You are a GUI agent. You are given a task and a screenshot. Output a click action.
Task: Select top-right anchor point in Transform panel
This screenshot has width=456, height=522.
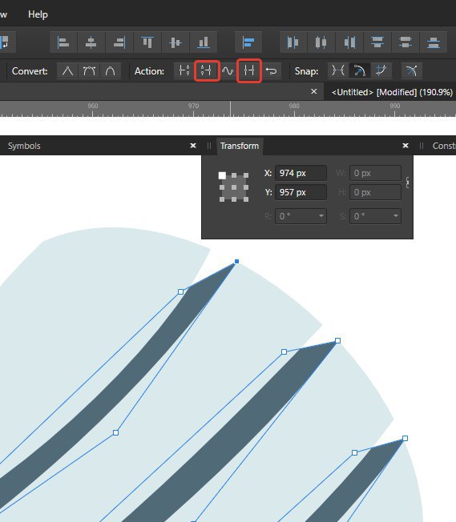(246, 175)
